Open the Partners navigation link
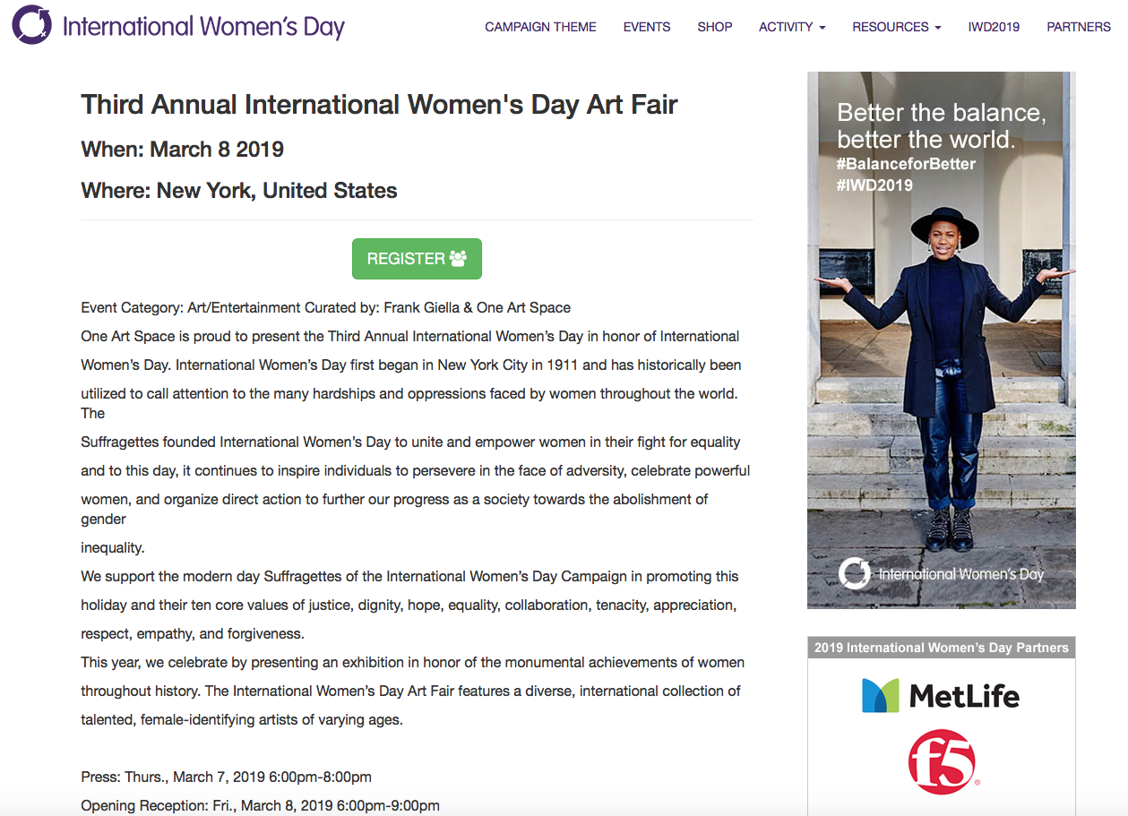The height and width of the screenshot is (816, 1128). pyautogui.click(x=1079, y=27)
